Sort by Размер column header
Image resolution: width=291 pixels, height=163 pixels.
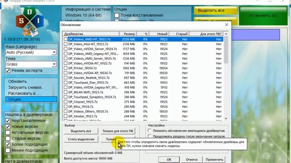click(x=128, y=34)
